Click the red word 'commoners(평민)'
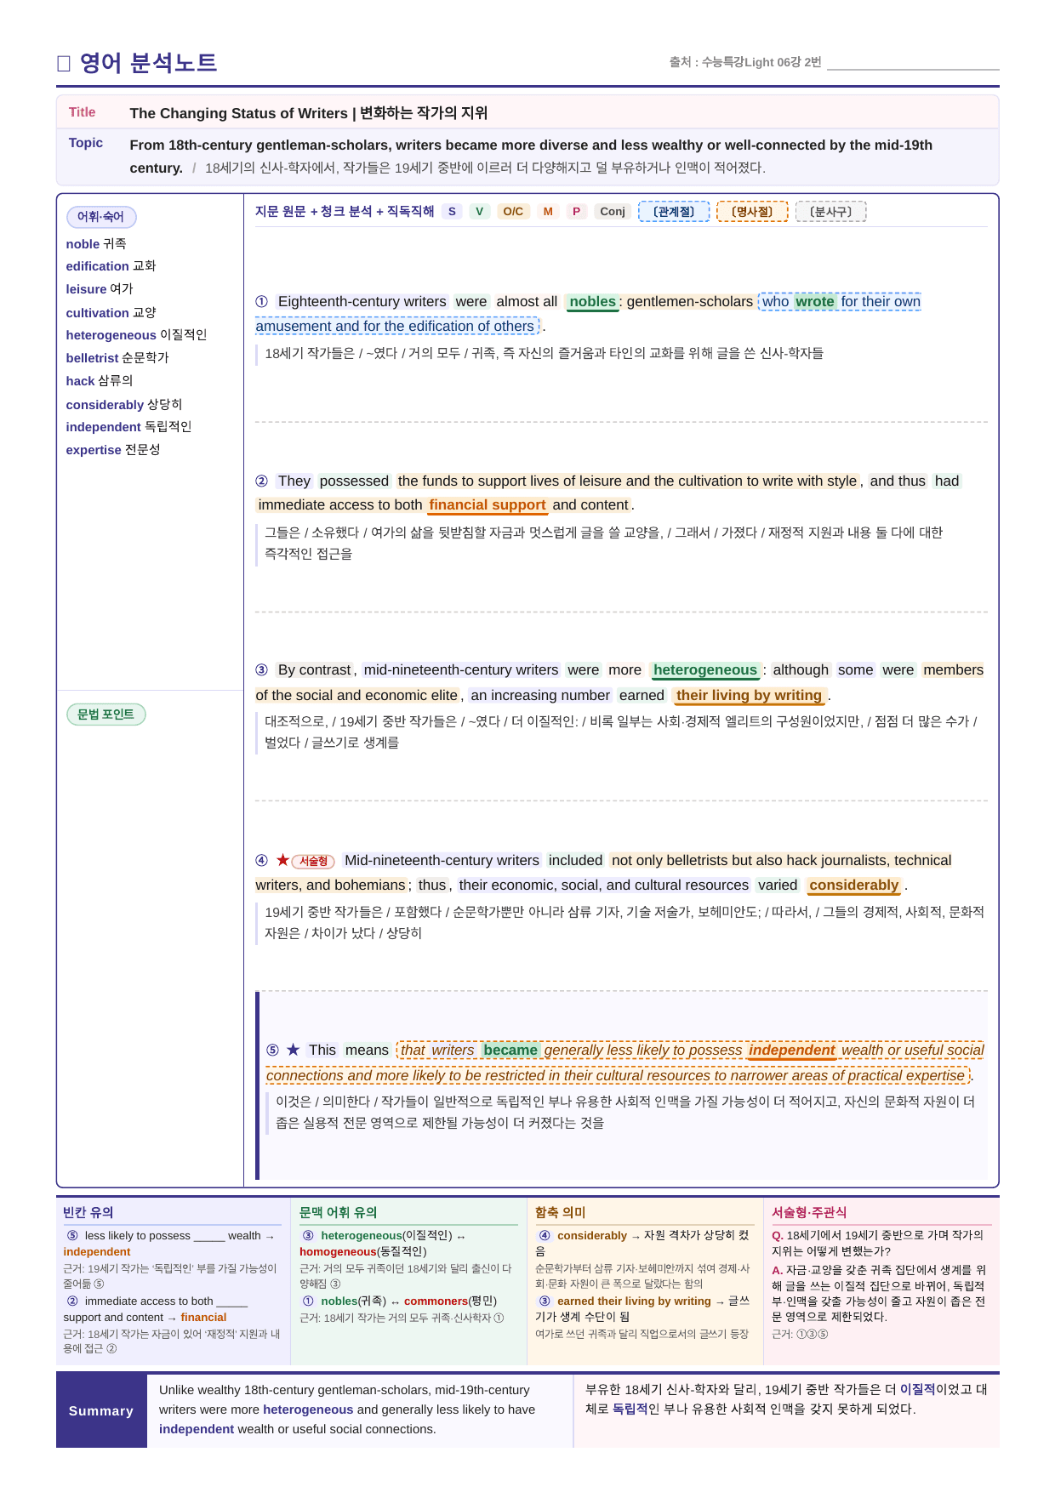The height and width of the screenshot is (1492, 1055). coord(450,1301)
